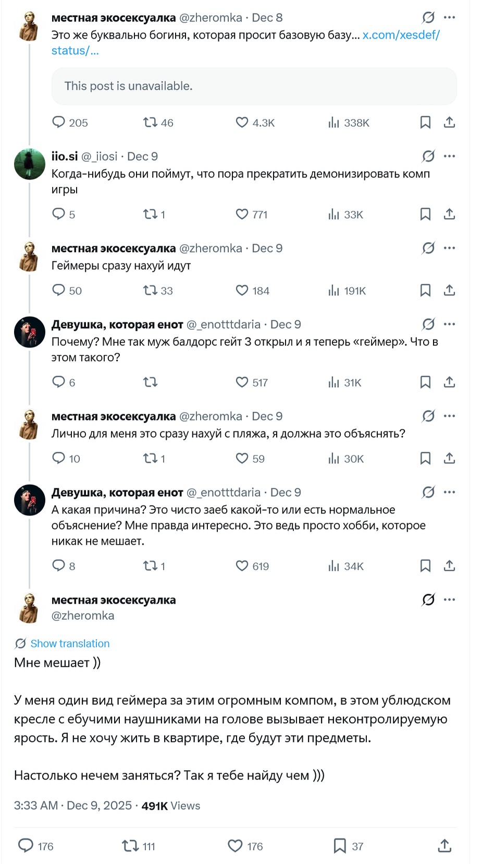The height and width of the screenshot is (864, 482).
Task: Open more options on the top post
Action: tap(450, 17)
